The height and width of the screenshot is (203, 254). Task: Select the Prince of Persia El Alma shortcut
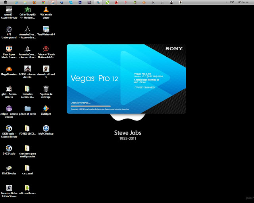[46, 52]
